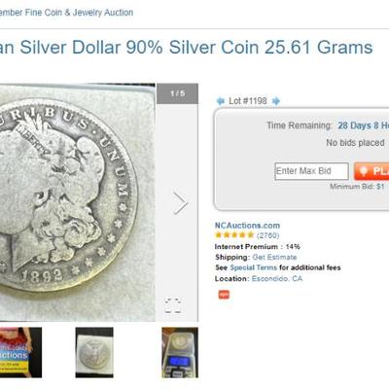Click the Place Bid button
The image size is (389, 389).
[371, 171]
